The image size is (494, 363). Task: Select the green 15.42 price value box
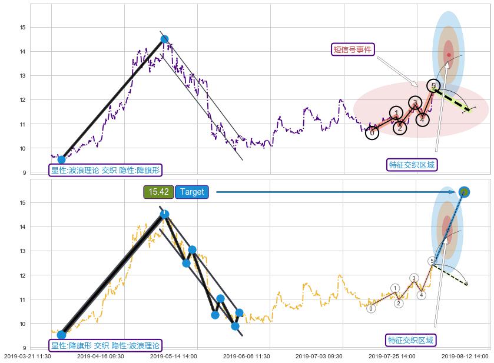coord(158,192)
